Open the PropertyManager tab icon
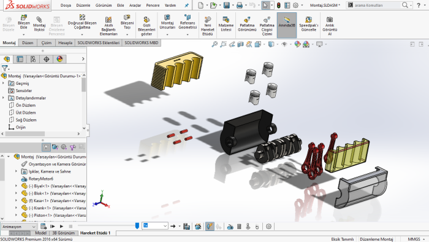 [20, 59]
